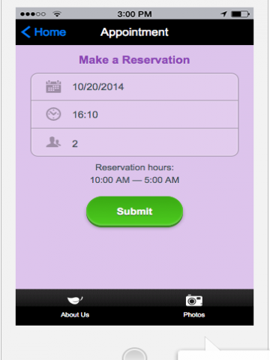270x360 pixels.
Task: Select the 16:10 time field
Action: click(134, 115)
